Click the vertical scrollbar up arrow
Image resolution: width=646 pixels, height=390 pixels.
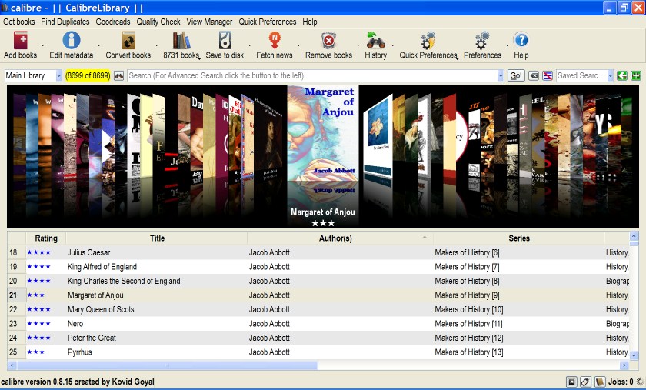coord(634,236)
